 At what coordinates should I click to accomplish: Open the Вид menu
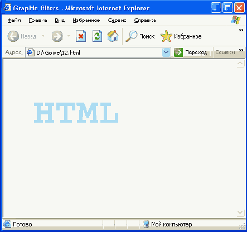(60, 20)
